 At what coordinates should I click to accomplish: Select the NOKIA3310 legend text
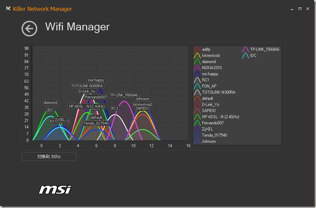(x=212, y=68)
